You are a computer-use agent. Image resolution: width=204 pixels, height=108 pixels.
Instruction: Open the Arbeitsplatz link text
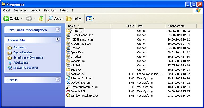tap(21, 62)
